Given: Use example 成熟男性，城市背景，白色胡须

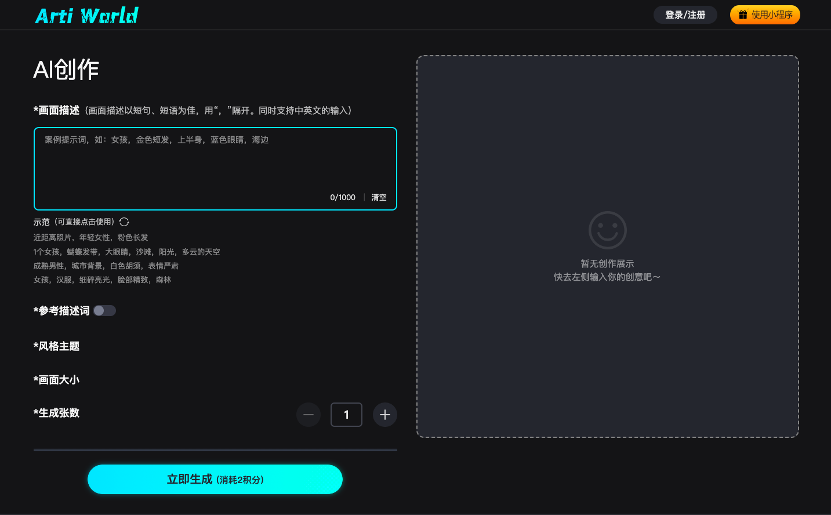Looking at the screenshot, I should click(106, 266).
